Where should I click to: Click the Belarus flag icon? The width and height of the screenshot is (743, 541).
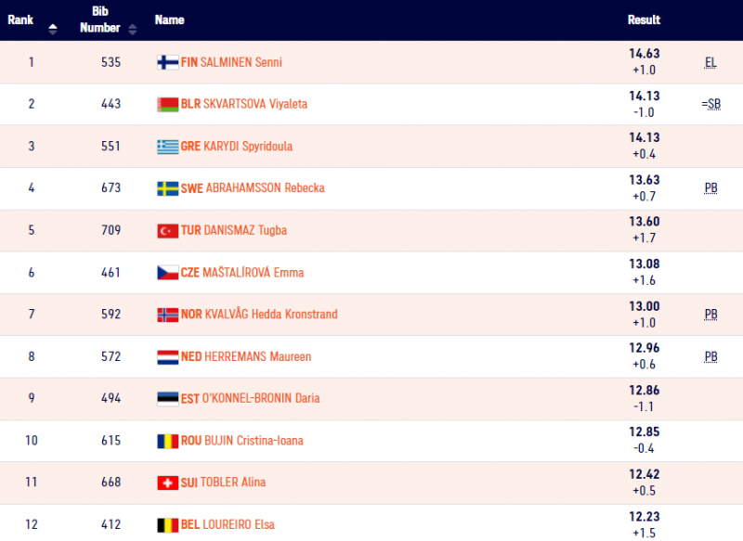click(167, 104)
